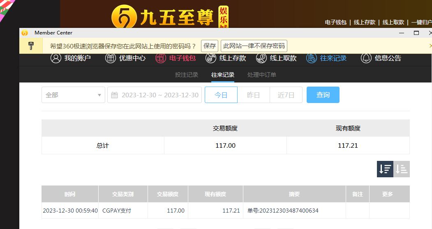This screenshot has width=432, height=229.
Task: Open 线上存款 link in top header
Action: click(x=365, y=22)
